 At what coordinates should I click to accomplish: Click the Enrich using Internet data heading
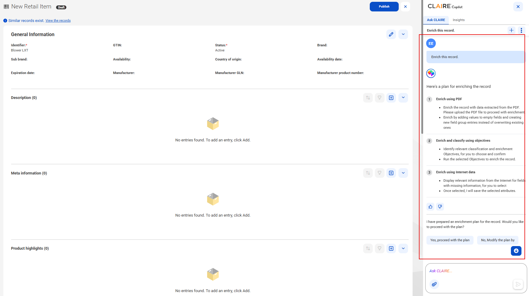(x=455, y=172)
